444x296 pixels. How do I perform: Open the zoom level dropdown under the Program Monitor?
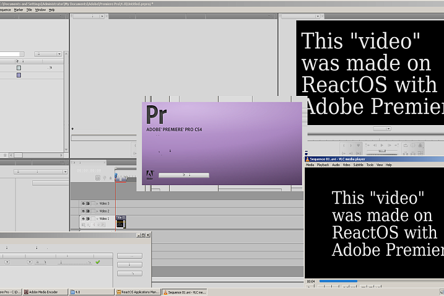coord(382,129)
